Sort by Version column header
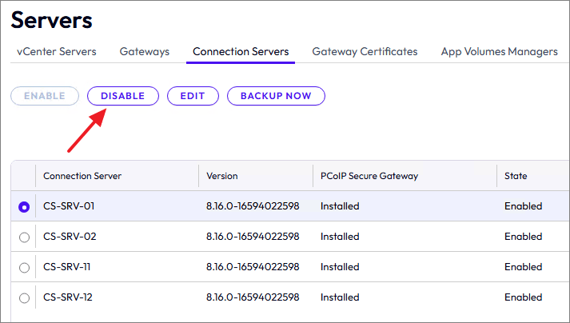The width and height of the screenshot is (570, 323). tap(221, 176)
